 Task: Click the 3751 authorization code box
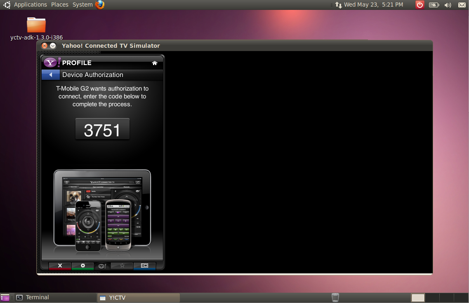tap(102, 129)
